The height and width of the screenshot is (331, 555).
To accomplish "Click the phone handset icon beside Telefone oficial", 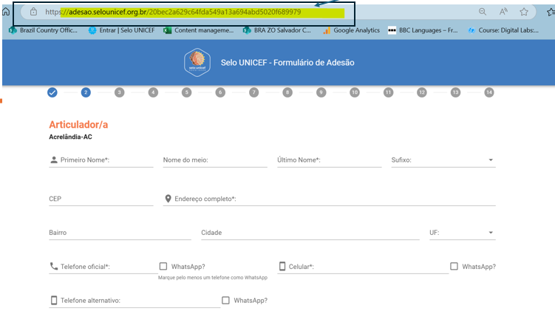I will tap(54, 266).
